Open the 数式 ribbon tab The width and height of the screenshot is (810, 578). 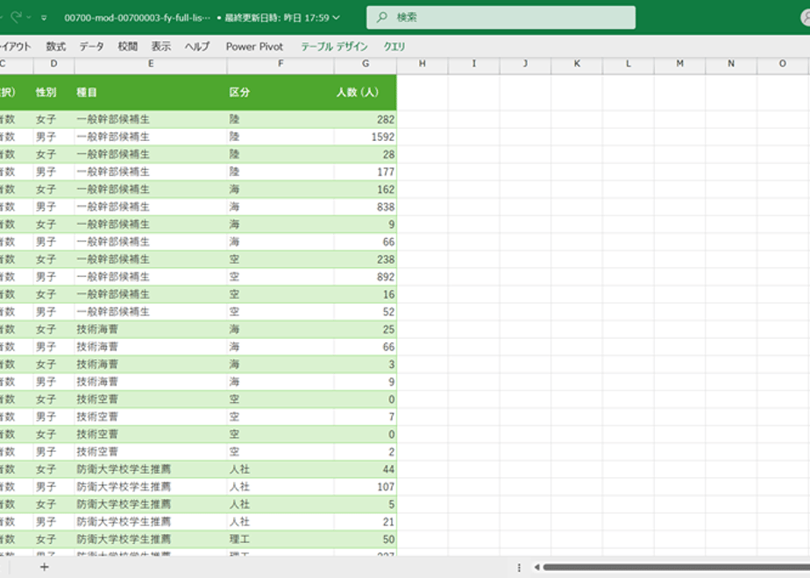56,46
